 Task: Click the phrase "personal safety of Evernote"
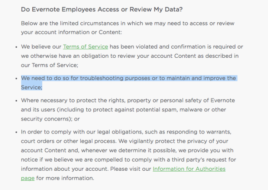(197, 100)
